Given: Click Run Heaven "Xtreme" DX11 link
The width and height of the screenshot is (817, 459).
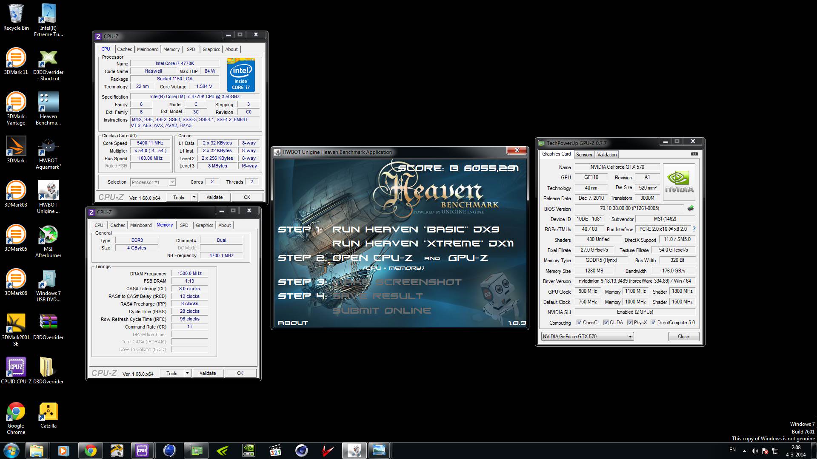Looking at the screenshot, I should [423, 244].
